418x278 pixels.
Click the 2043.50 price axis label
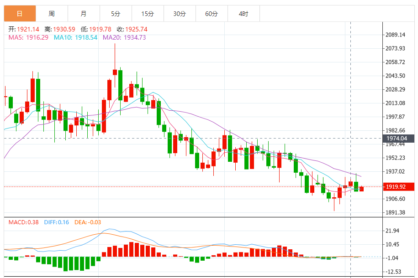(395, 76)
